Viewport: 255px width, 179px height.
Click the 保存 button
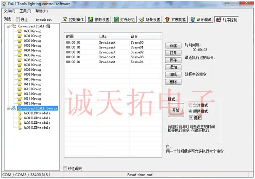[x=173, y=60]
